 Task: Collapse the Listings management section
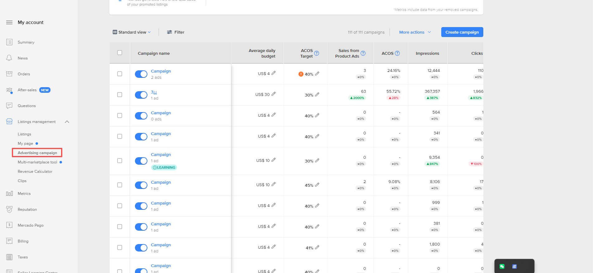coord(67,122)
